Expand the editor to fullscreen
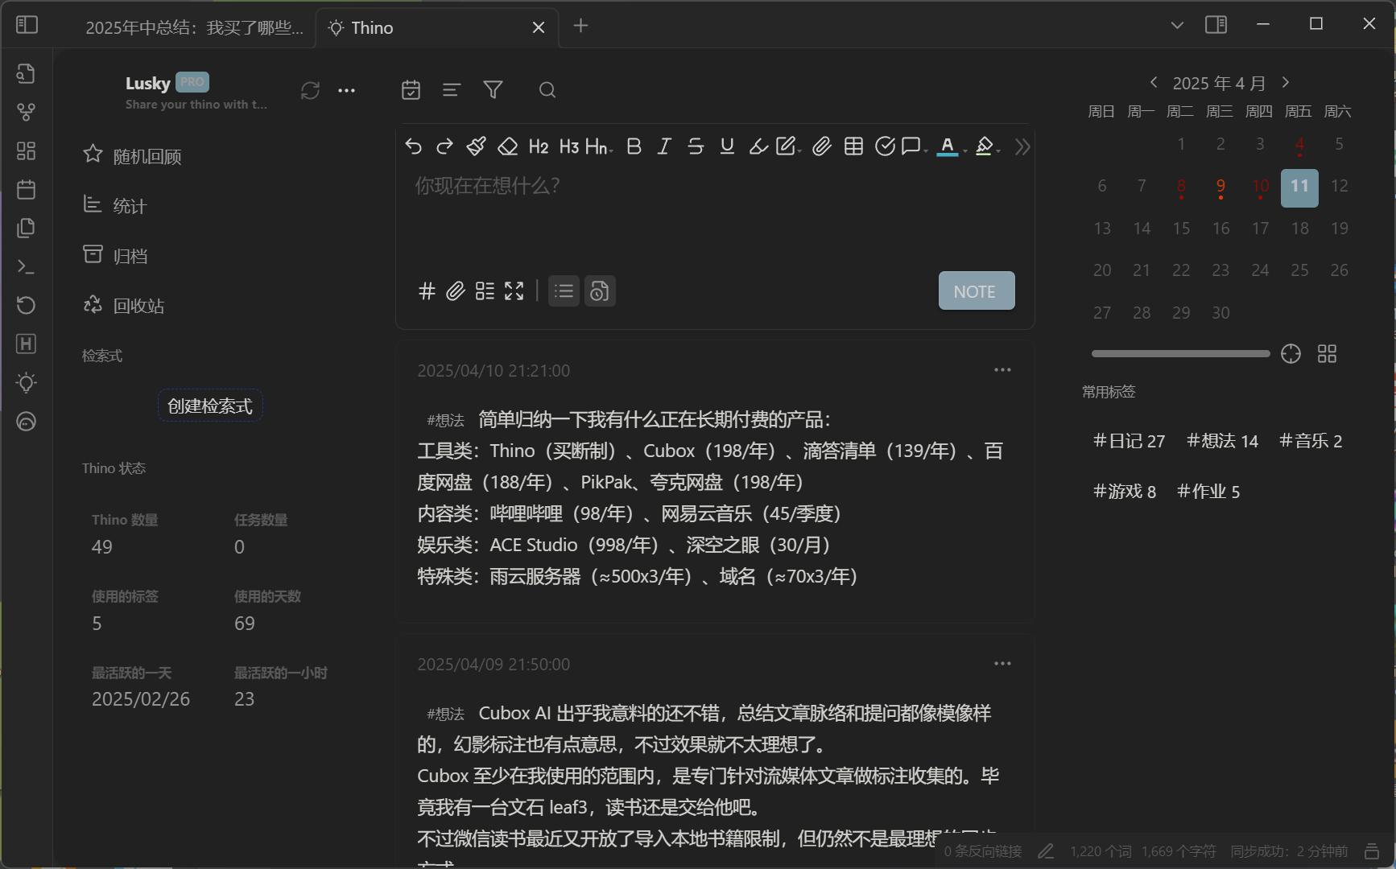 click(514, 291)
